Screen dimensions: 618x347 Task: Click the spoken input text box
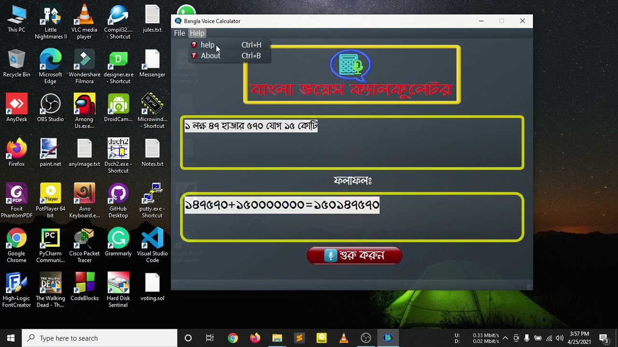tap(352, 143)
